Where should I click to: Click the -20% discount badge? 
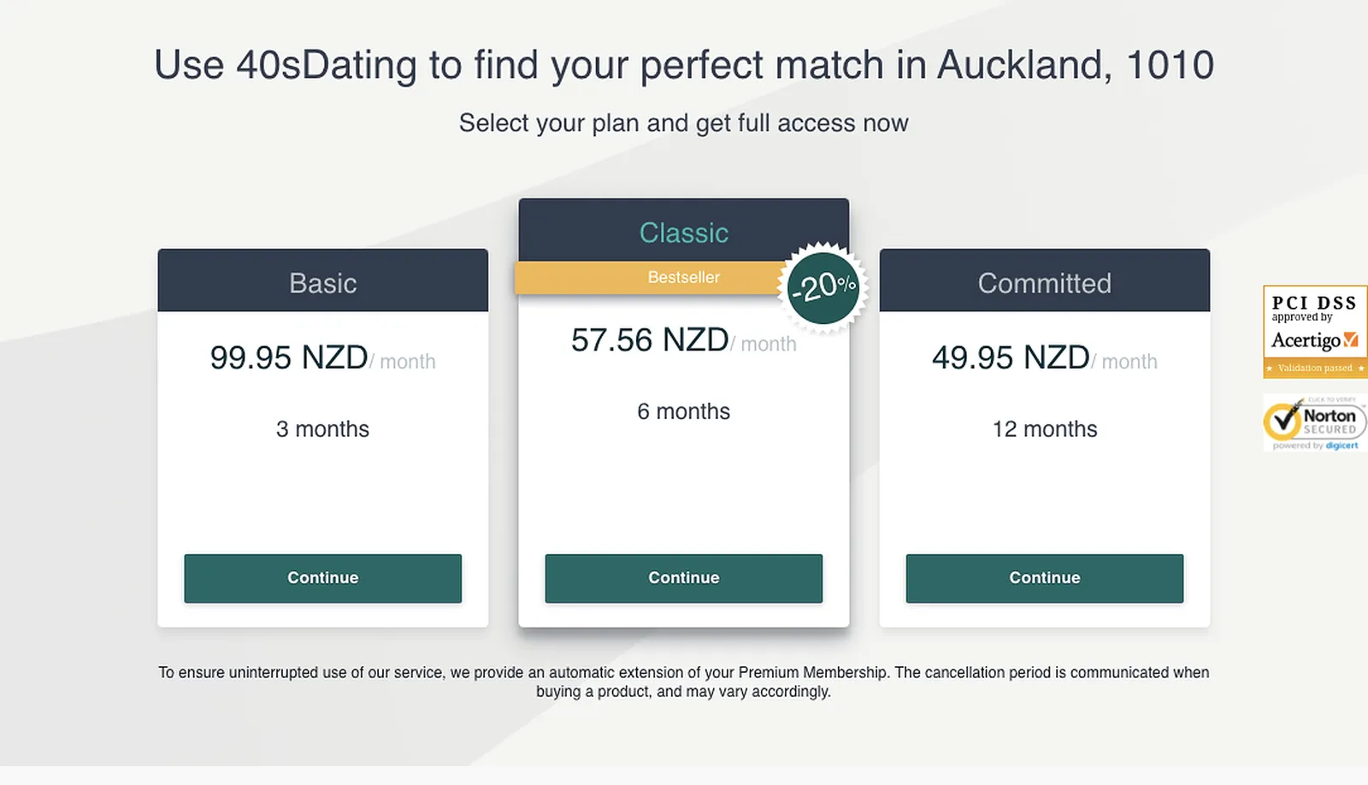pos(823,287)
